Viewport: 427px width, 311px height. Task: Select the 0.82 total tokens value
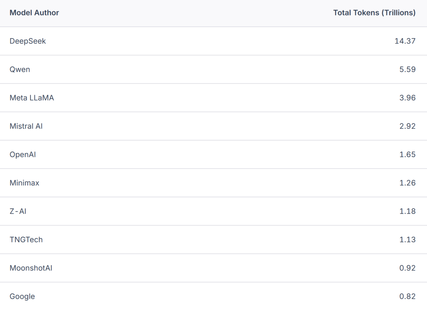tap(407, 297)
